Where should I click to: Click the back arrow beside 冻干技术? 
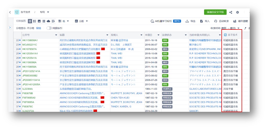[x=10, y=12]
